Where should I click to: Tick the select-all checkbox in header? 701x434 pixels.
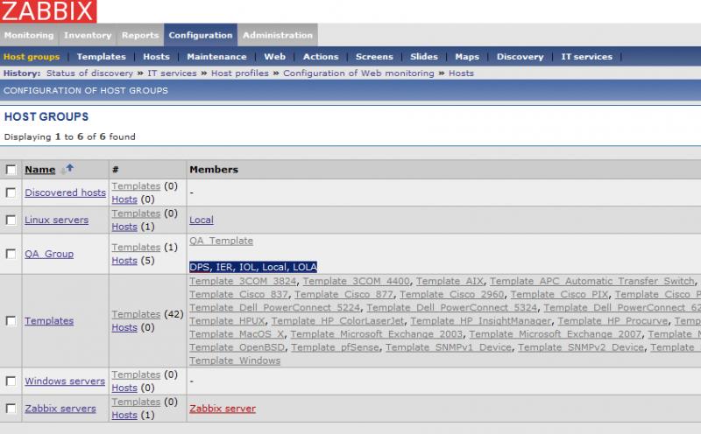point(11,170)
